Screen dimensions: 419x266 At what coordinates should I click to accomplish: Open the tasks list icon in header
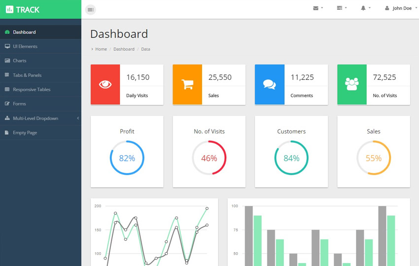click(x=339, y=8)
